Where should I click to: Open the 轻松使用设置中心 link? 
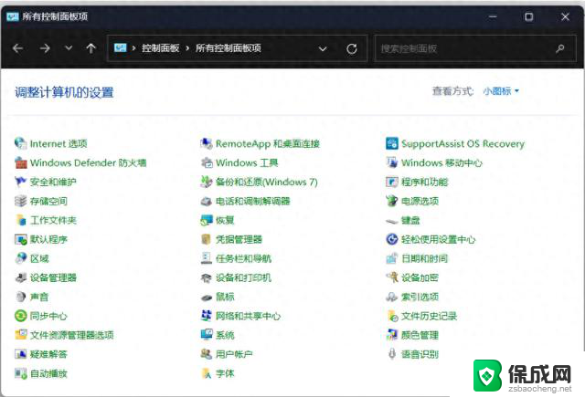(x=439, y=239)
